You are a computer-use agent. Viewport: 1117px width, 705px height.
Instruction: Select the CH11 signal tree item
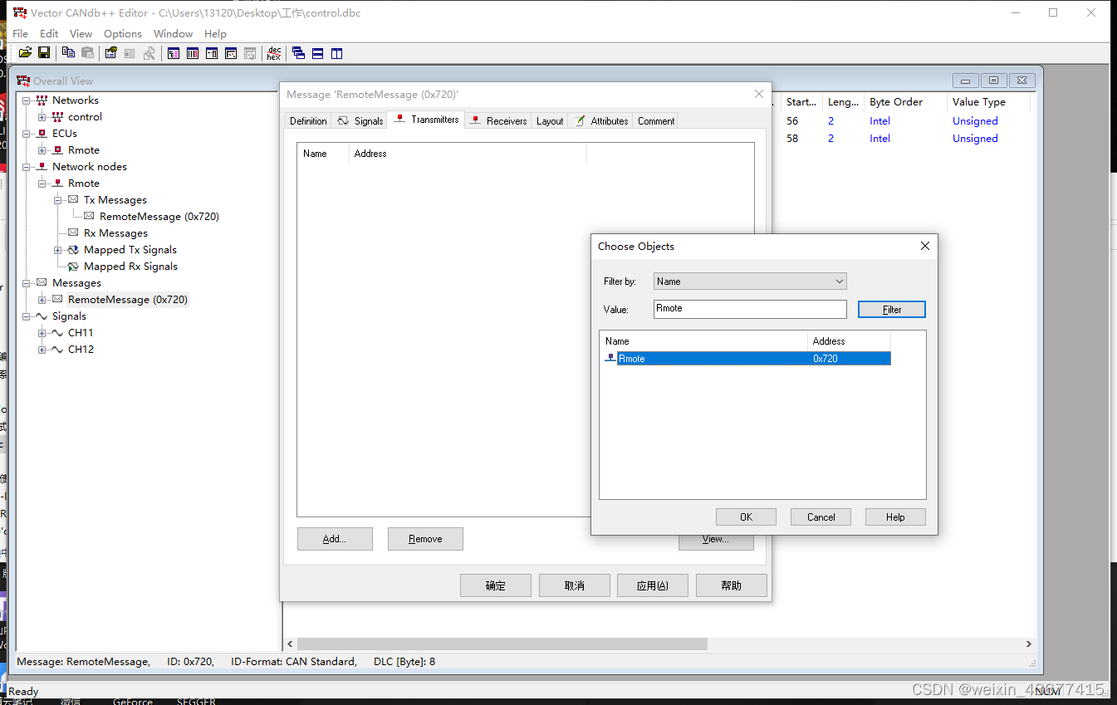(81, 333)
